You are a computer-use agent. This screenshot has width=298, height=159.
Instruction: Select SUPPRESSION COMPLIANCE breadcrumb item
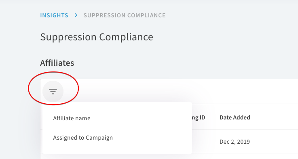tap(125, 15)
